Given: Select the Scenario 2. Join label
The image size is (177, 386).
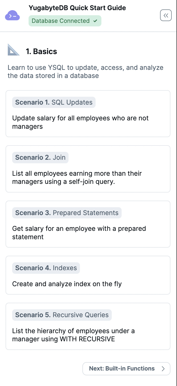Looking at the screenshot, I should tap(40, 157).
